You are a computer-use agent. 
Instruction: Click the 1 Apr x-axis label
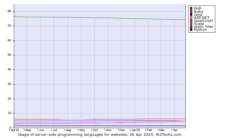coord(174,130)
